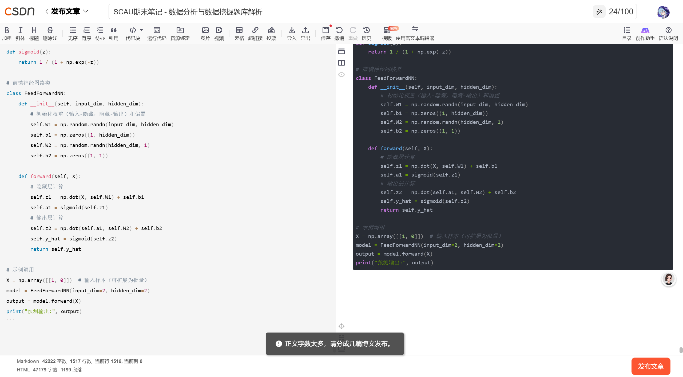Viewport: 683px width, 377px height.
Task: Click the 47179 字数 HTML character count
Action: point(45,370)
